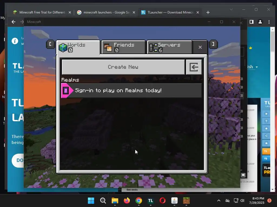The image size is (277, 207).
Task: Open the notification badge in taskbar
Action: [x=269, y=201]
